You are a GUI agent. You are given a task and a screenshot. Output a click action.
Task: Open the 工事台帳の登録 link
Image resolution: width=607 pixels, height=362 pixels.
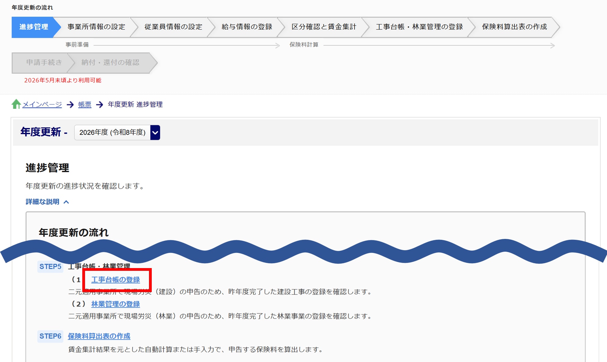click(x=115, y=280)
